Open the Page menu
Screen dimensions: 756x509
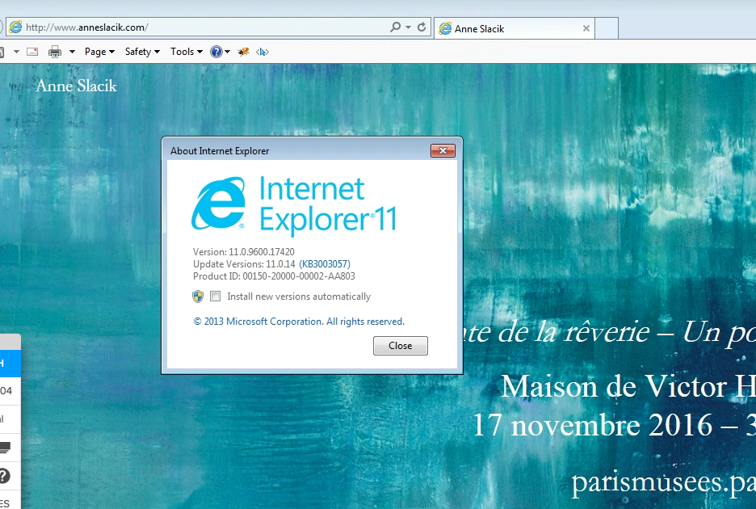(x=99, y=52)
